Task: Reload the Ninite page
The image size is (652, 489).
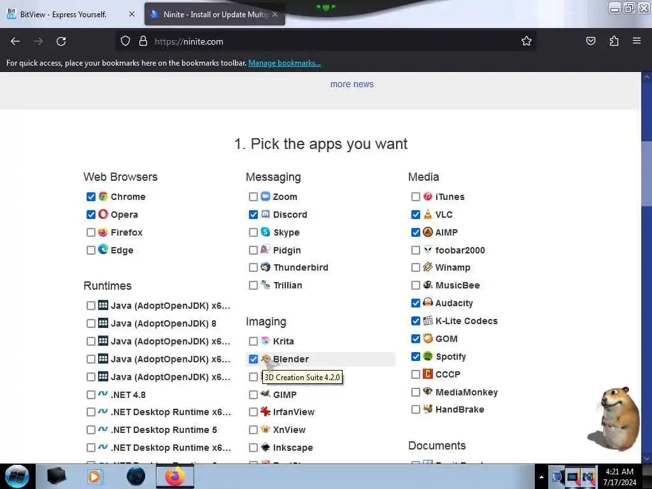Action: pyautogui.click(x=61, y=41)
